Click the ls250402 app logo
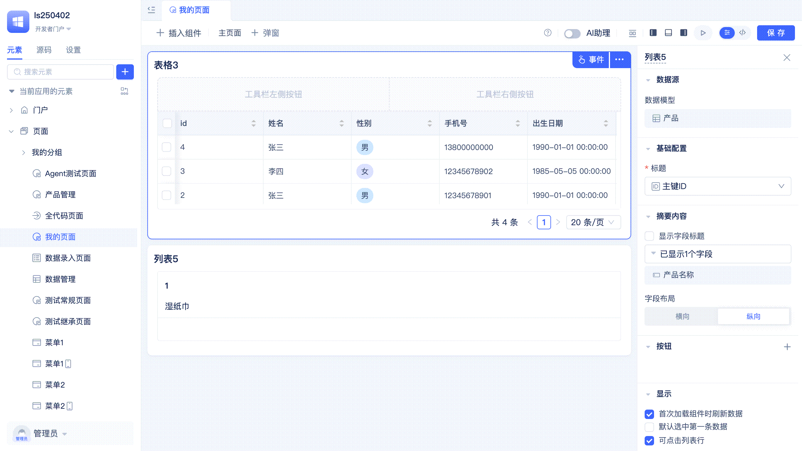 18,21
